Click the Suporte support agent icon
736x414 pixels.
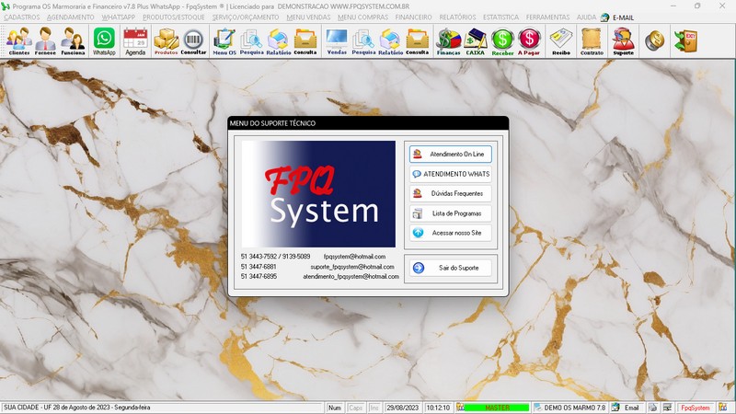click(624, 40)
